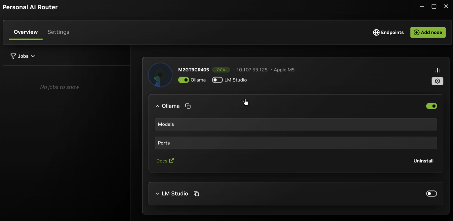
Task: Enable the LM Studio section toggle
Action: (x=432, y=194)
